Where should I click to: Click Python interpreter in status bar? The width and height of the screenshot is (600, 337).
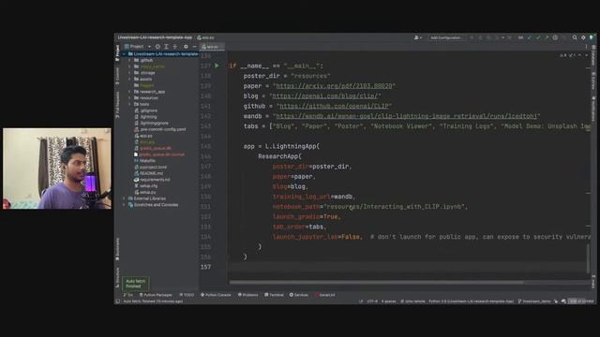point(471,301)
